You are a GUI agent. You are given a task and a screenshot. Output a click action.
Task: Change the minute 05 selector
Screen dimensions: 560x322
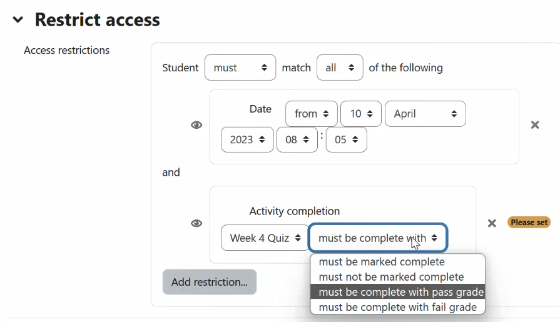346,139
